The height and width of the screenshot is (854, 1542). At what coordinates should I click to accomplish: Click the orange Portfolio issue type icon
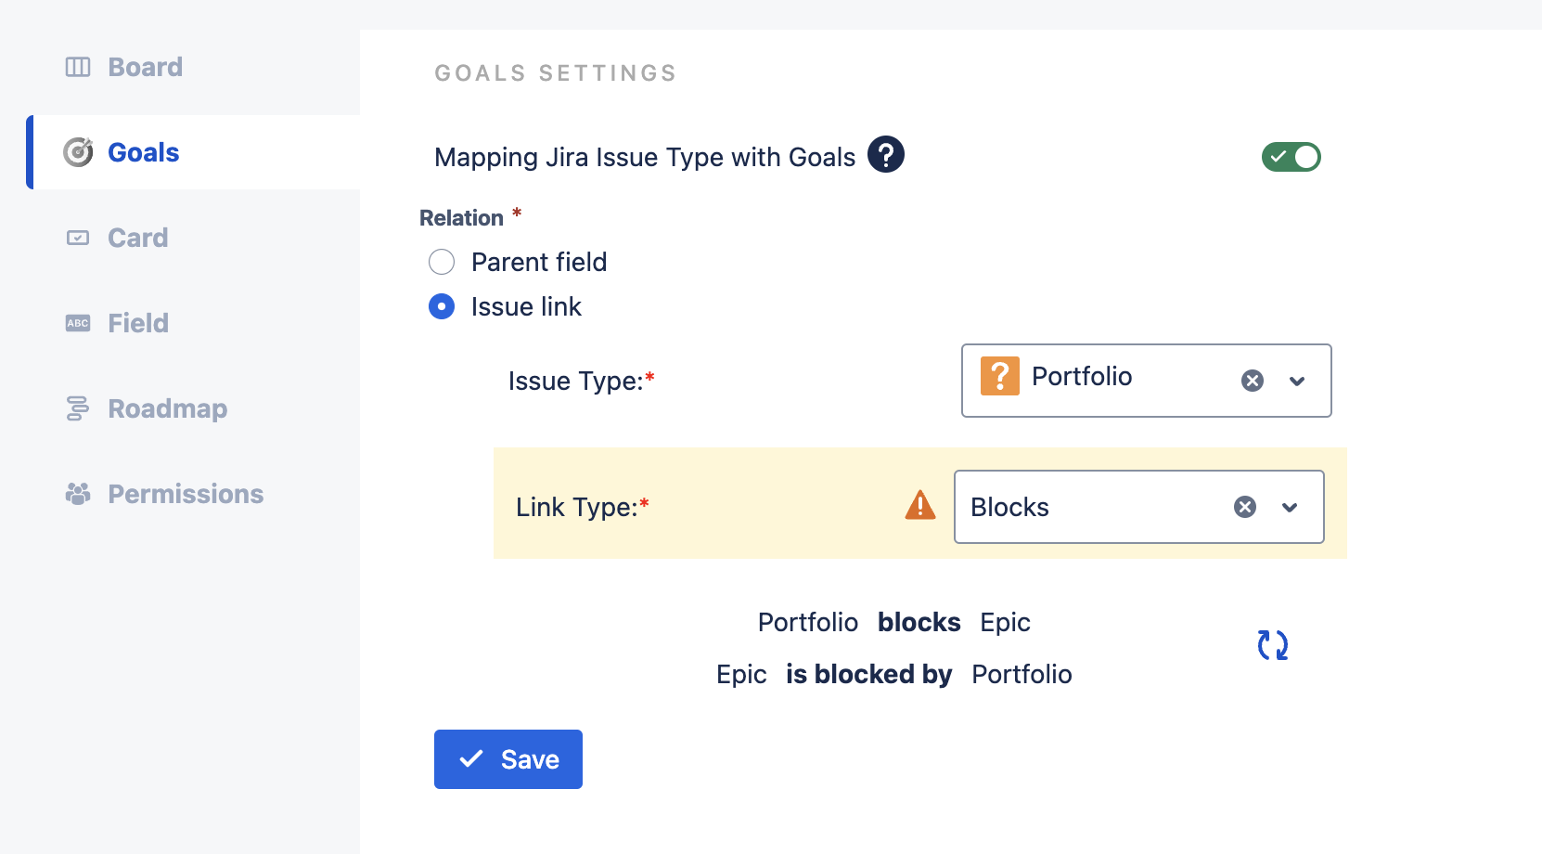click(1000, 377)
